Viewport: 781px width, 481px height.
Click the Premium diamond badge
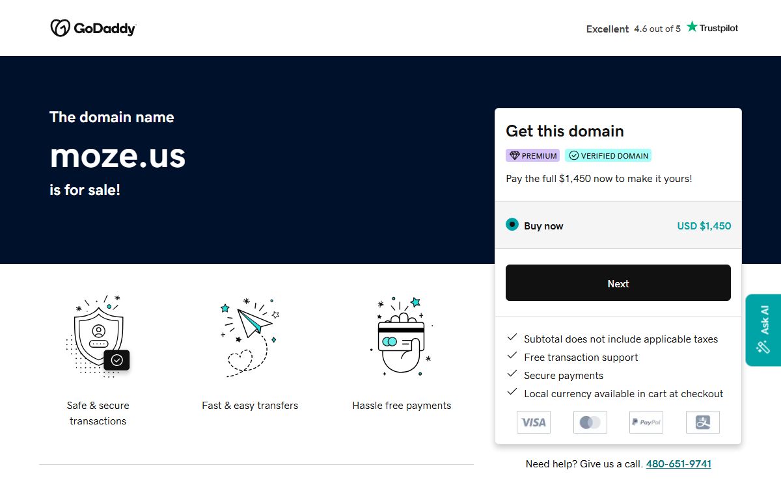pos(532,155)
